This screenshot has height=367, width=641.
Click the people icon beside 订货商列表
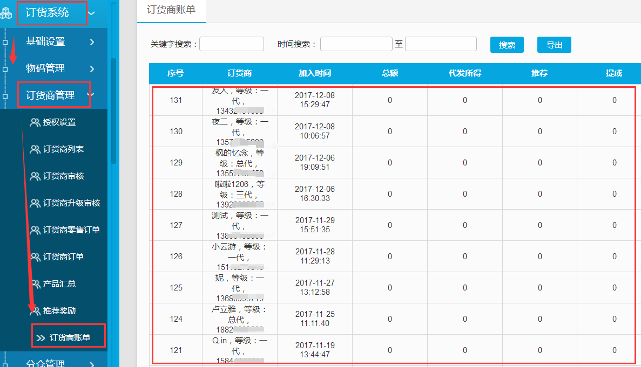coord(35,149)
